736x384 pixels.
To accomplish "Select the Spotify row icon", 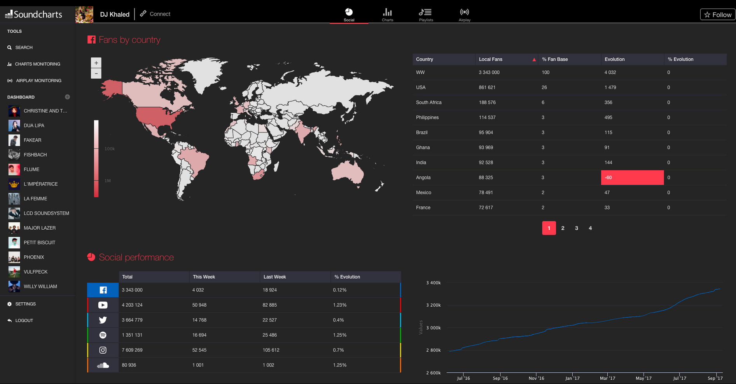I will 103,335.
